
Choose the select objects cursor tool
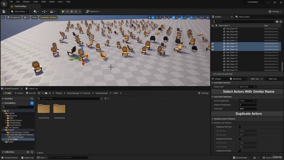[149, 17]
